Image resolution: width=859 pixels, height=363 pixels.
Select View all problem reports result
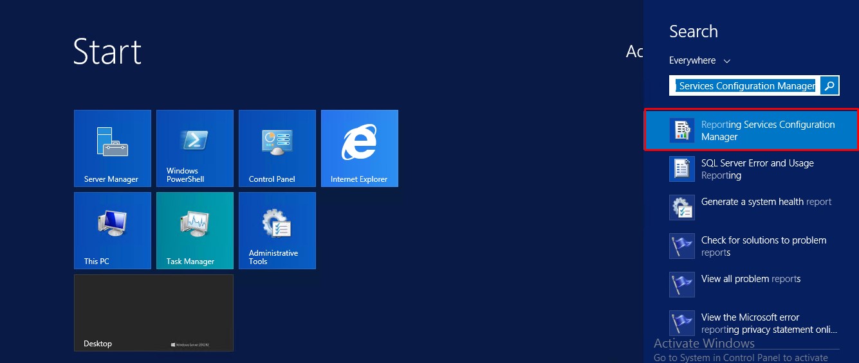pos(750,279)
